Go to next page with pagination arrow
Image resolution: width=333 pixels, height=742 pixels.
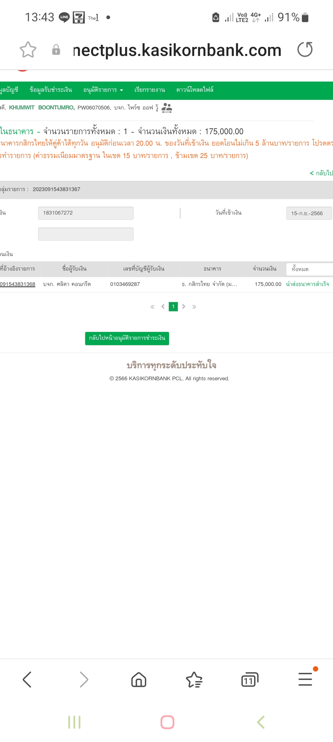pyautogui.click(x=184, y=306)
